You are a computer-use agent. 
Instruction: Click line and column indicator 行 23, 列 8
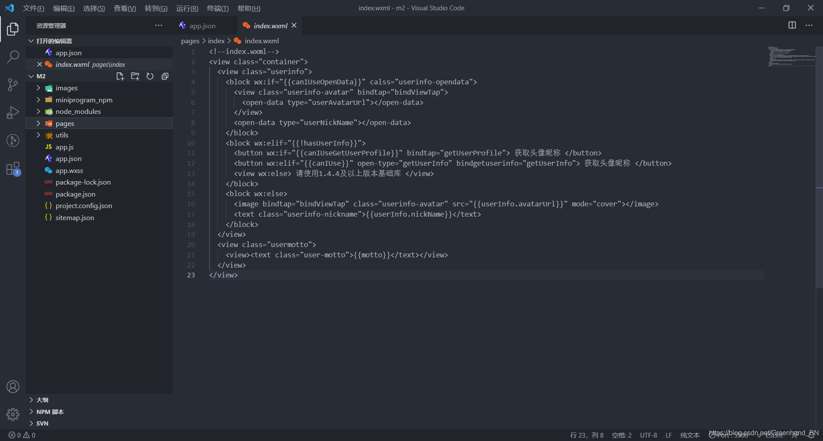pyautogui.click(x=586, y=435)
